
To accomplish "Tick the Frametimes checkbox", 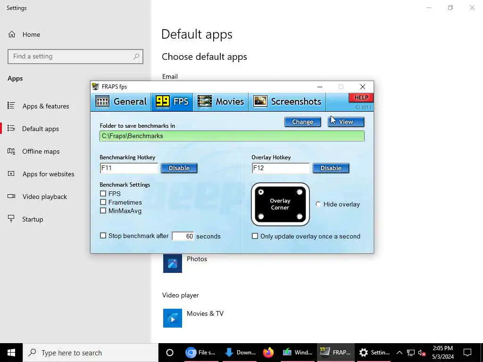I will point(103,202).
